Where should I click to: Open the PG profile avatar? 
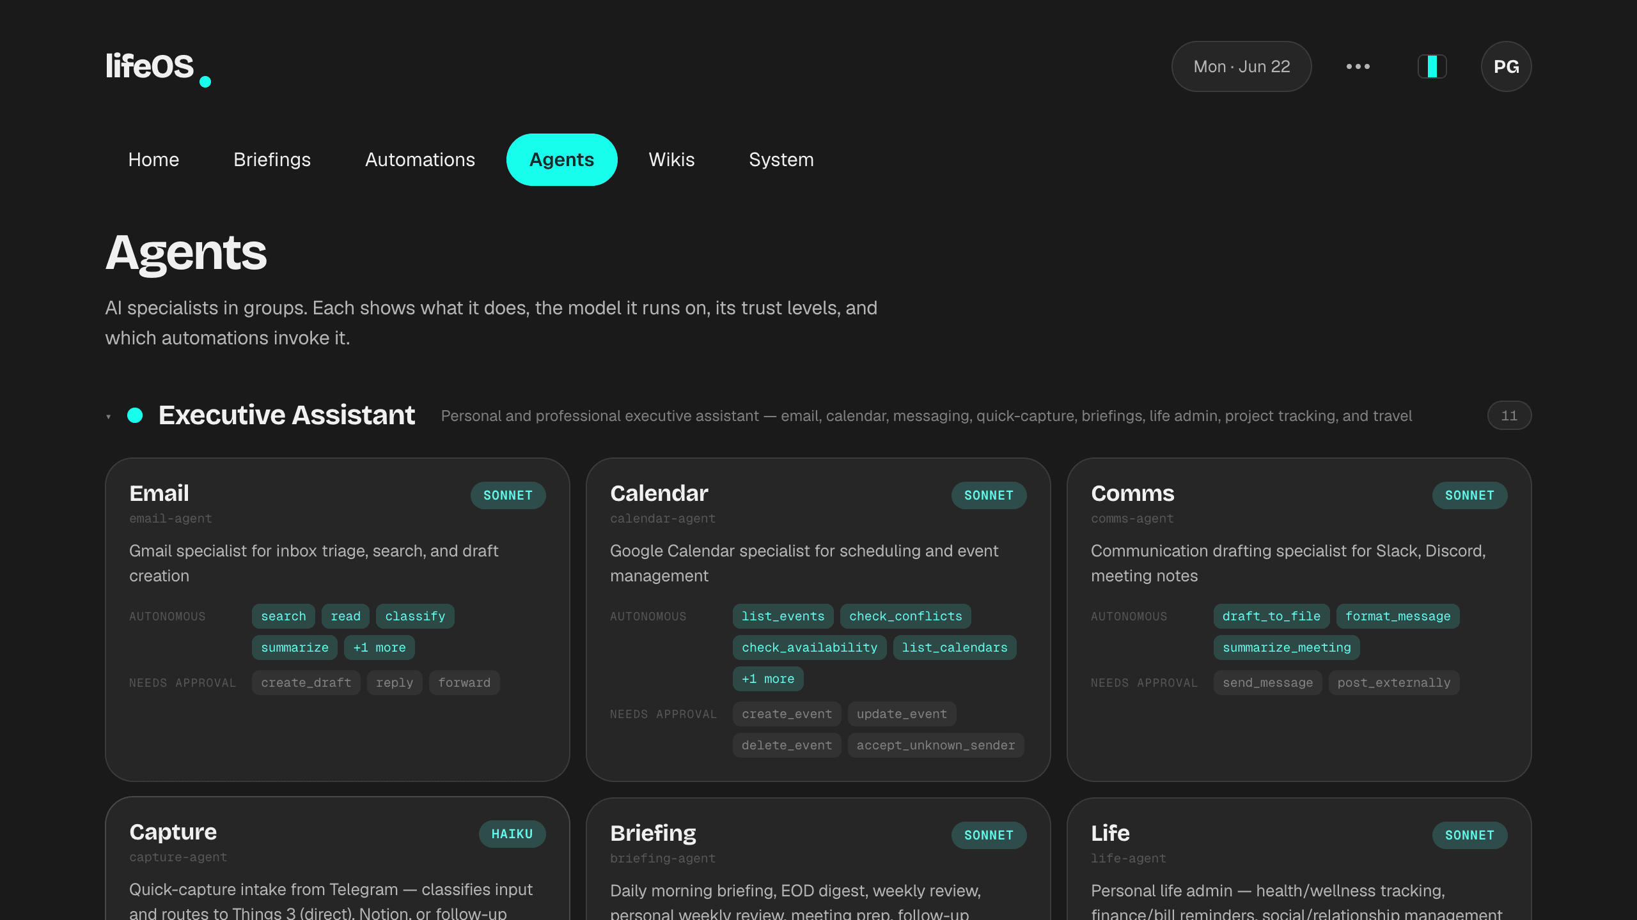pyautogui.click(x=1506, y=66)
